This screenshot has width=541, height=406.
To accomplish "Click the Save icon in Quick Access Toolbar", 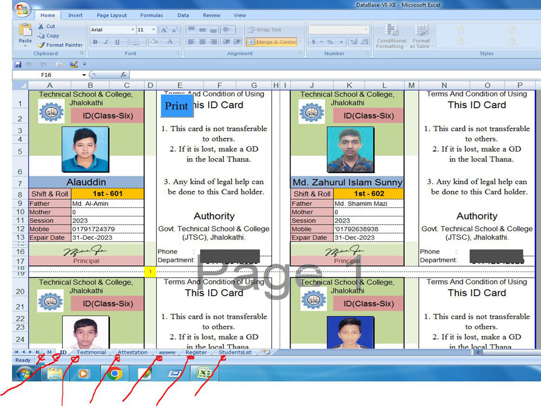I will pos(18,64).
